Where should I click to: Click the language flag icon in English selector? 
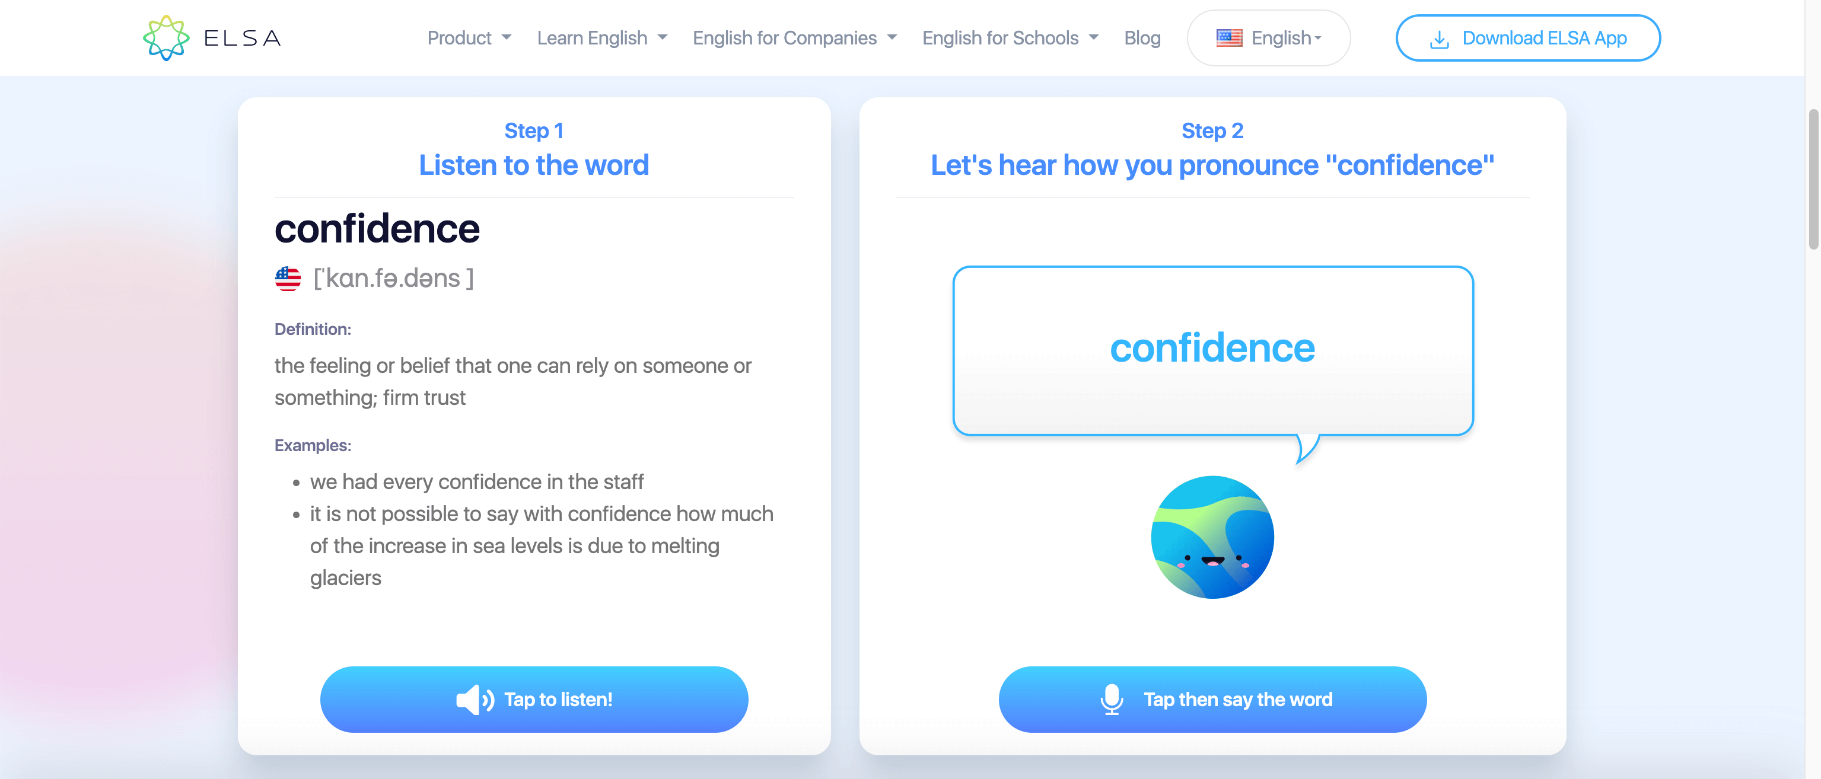point(1227,37)
